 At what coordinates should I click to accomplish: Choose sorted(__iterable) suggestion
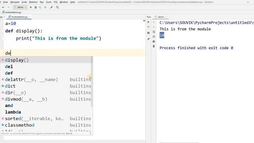[46, 118]
